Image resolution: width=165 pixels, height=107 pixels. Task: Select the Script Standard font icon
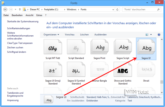[76, 47]
